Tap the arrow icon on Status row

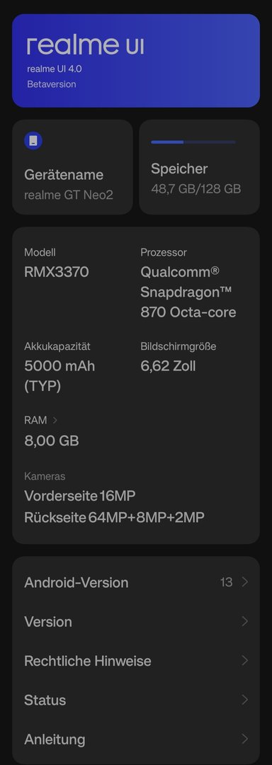[x=244, y=700]
